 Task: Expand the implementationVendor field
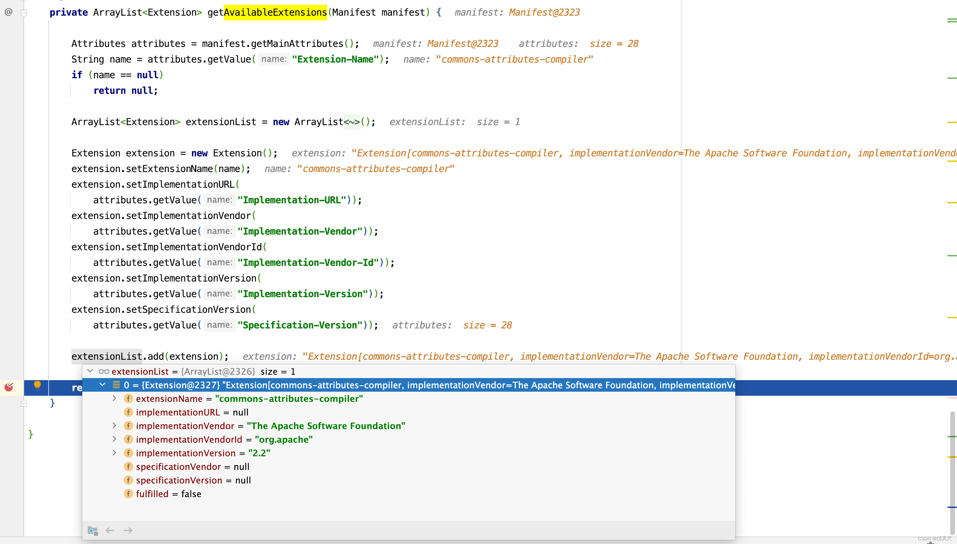(114, 426)
